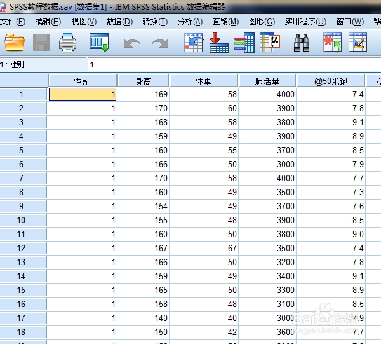Open the 窗口(W) menu

[x=350, y=22]
